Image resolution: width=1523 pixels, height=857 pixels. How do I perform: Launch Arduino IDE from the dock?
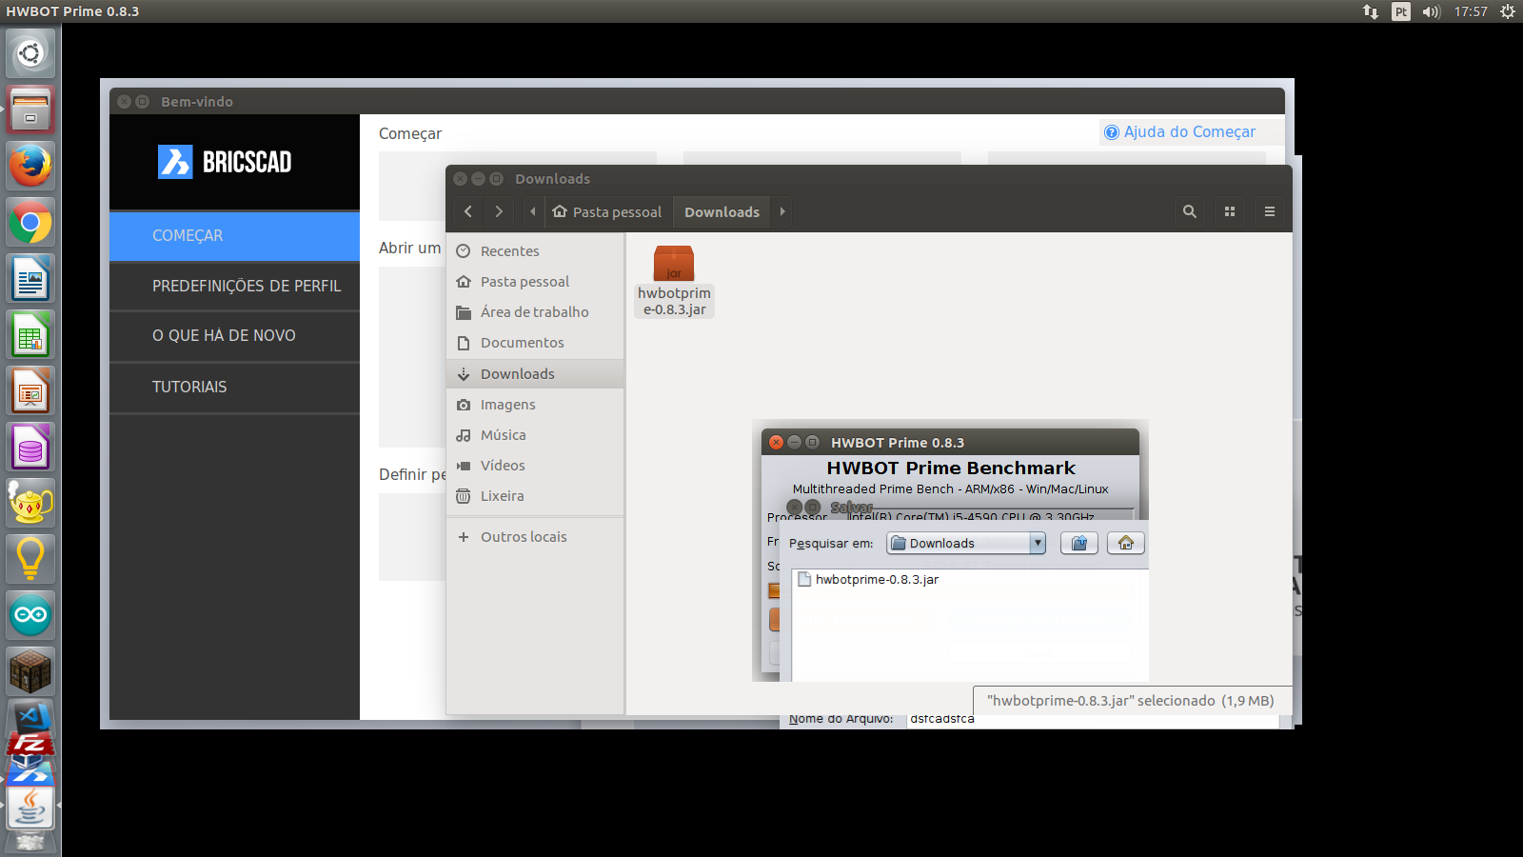click(30, 615)
